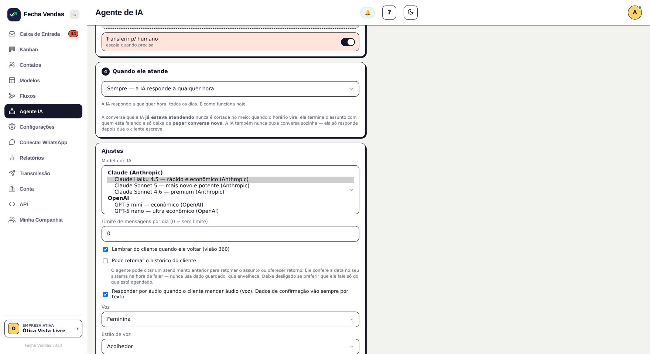
Task: Click the 'Quando ele atende' section heading
Action: tap(140, 72)
